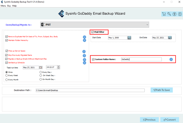Toggle Remove Duplicate Mail checkbox

pos(6,37)
